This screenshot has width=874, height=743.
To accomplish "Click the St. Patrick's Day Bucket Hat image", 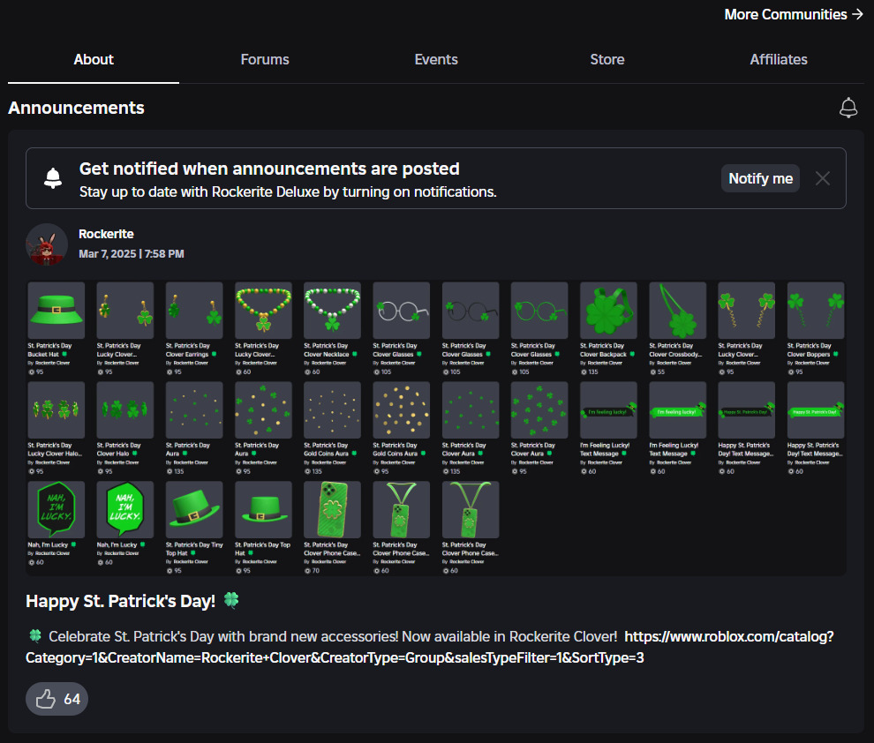I will point(57,311).
